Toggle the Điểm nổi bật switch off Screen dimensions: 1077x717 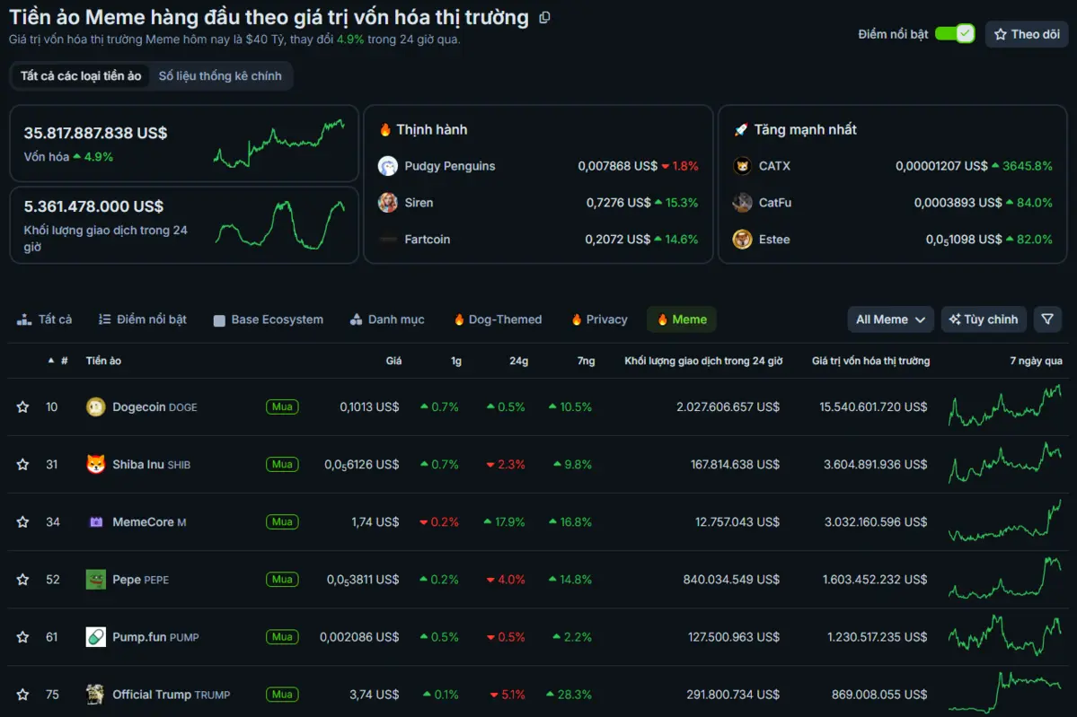click(954, 34)
